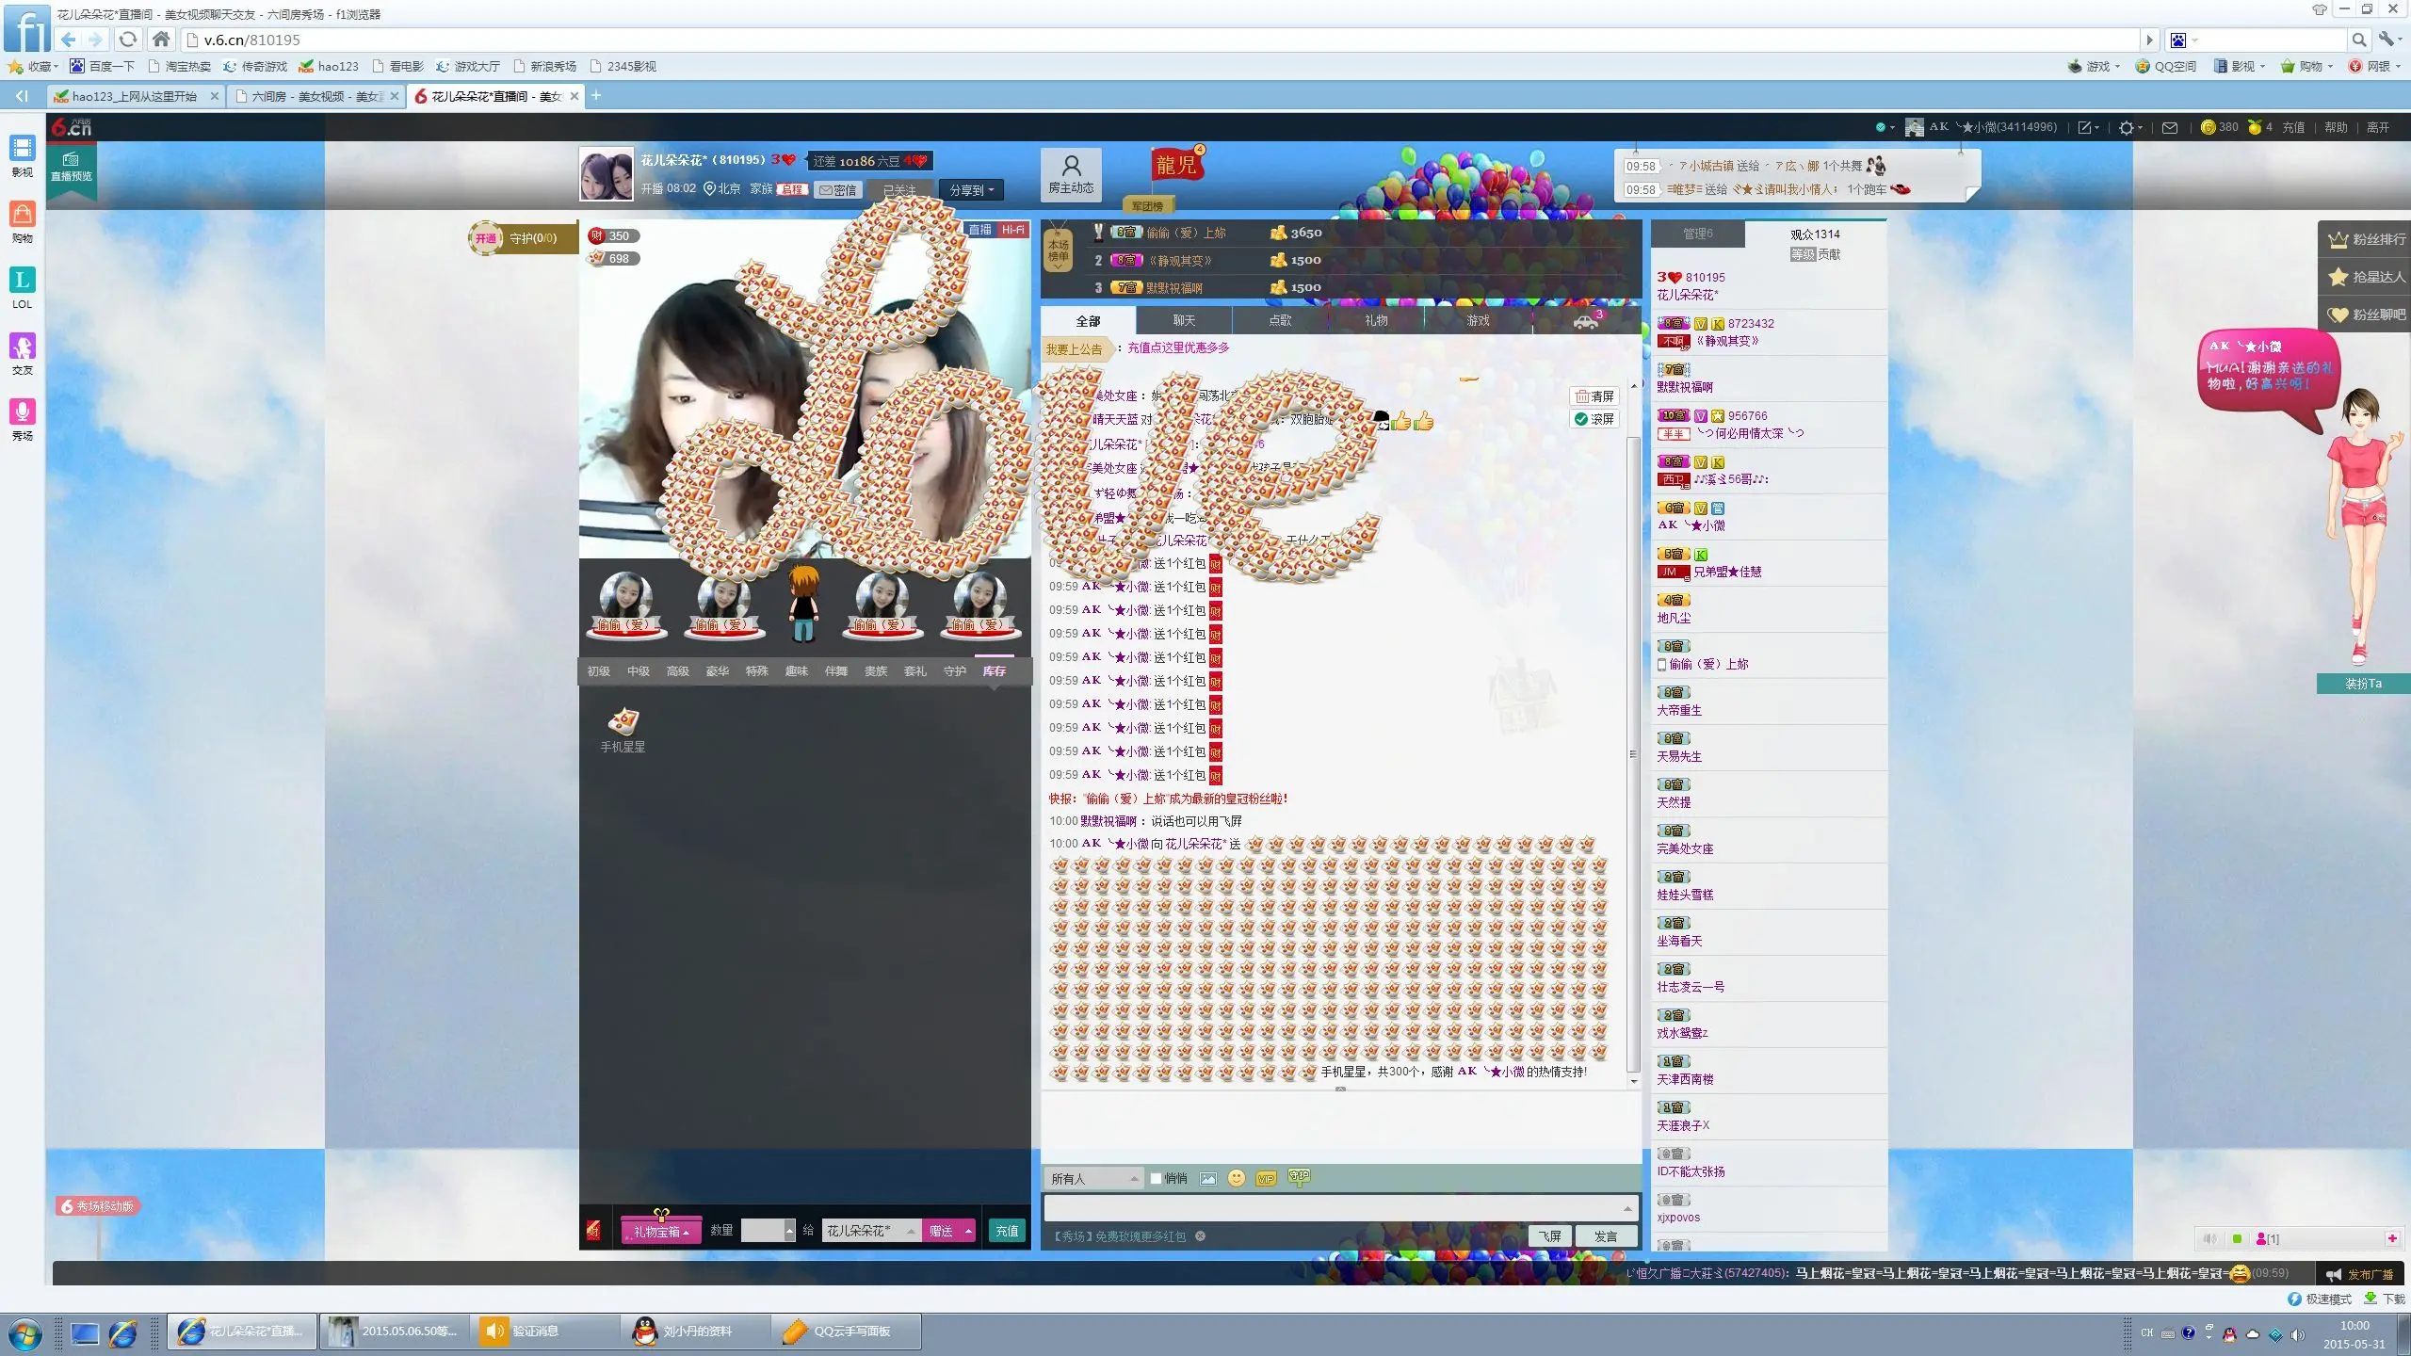Screen dimensions: 2411x1356
Task: Open the LOL sidebar icon
Action: 22,287
